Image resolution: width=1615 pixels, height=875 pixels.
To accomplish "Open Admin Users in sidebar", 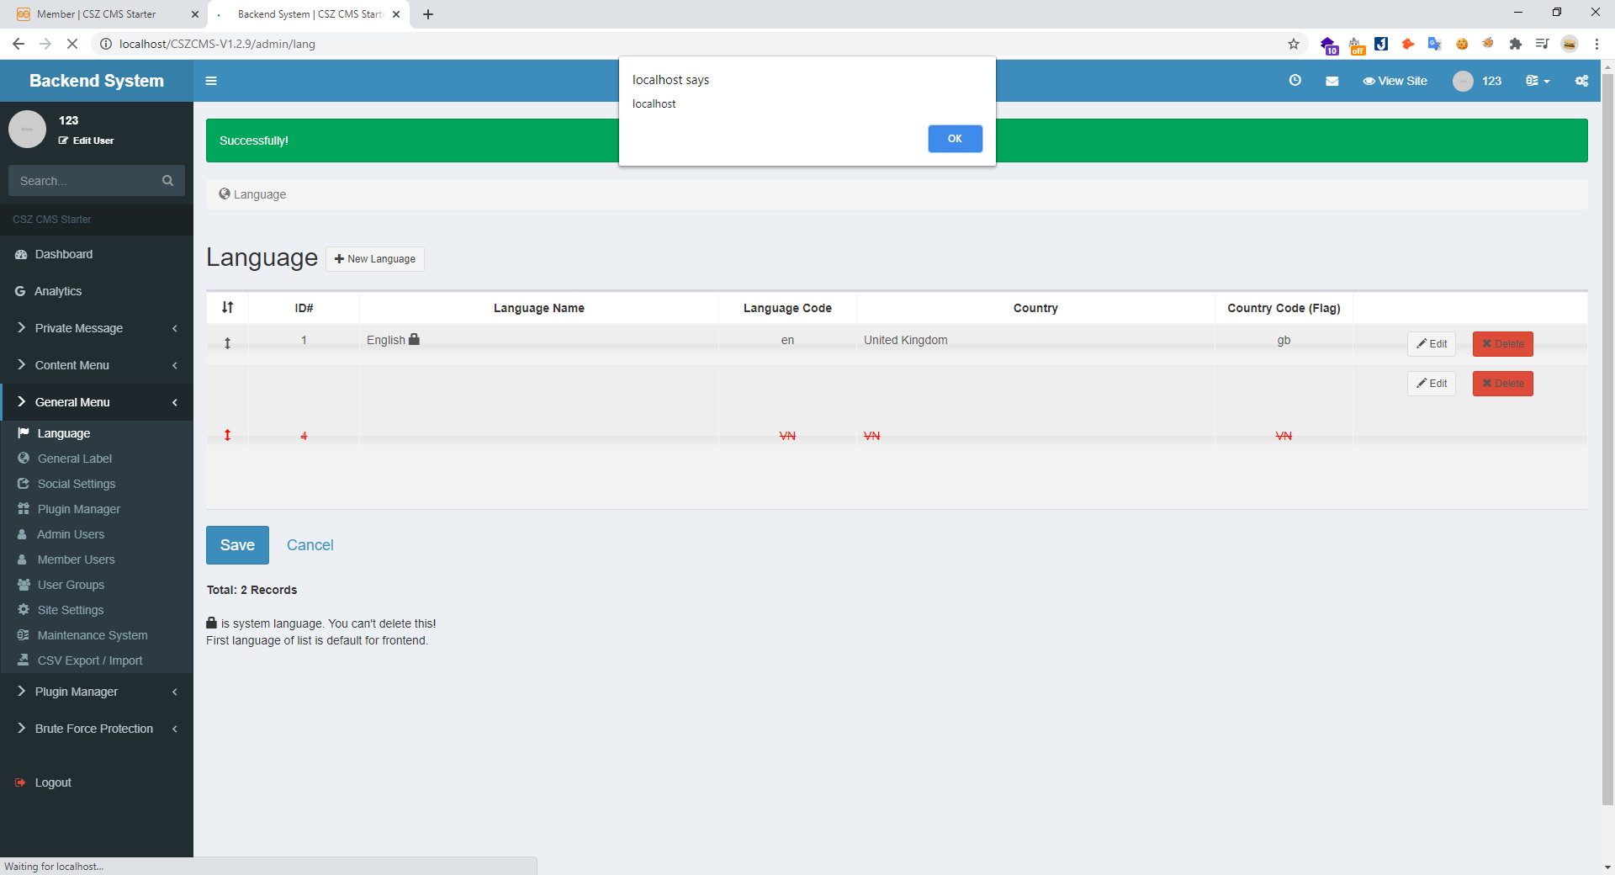I will coord(97,534).
